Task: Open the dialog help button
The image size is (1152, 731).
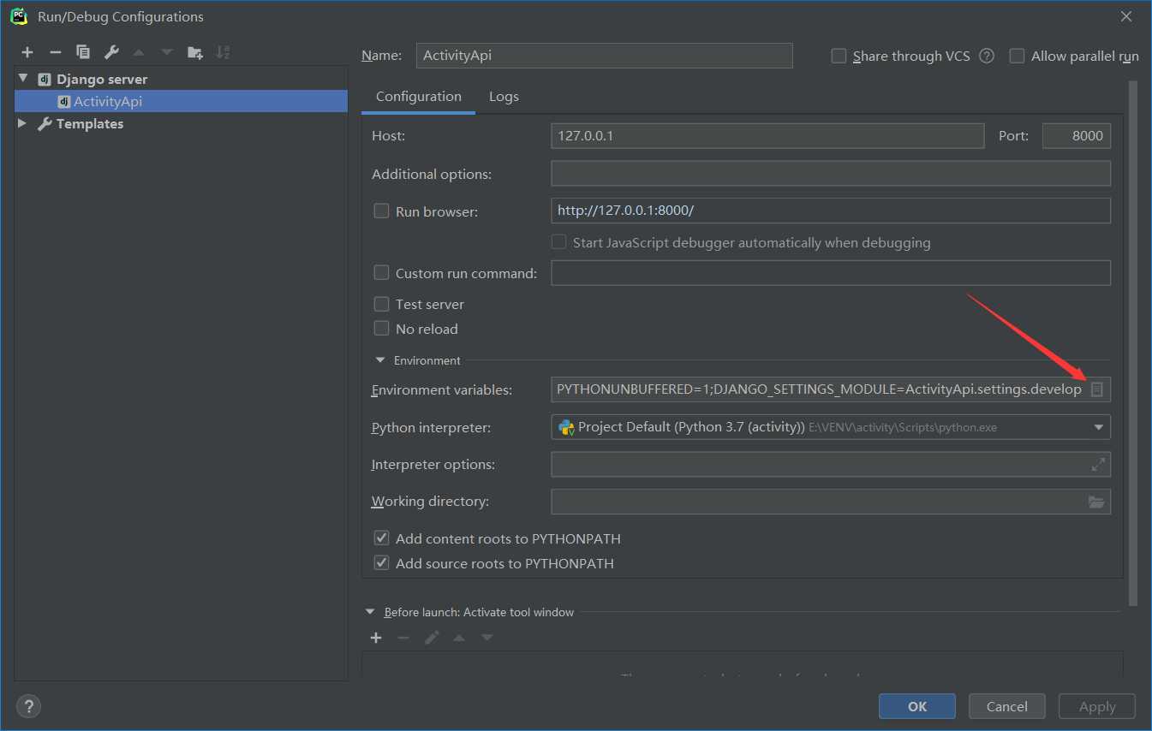Action: 28,706
